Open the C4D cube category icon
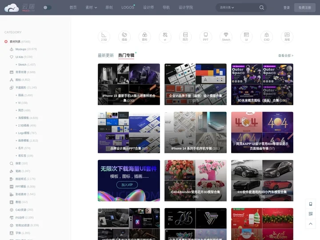This screenshot has height=240, width=320. pos(267,37)
